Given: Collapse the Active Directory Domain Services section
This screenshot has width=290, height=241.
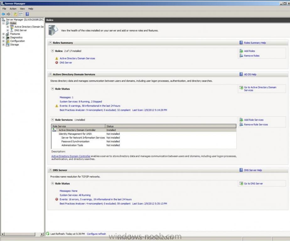Looking at the screenshot, I should (50, 74).
